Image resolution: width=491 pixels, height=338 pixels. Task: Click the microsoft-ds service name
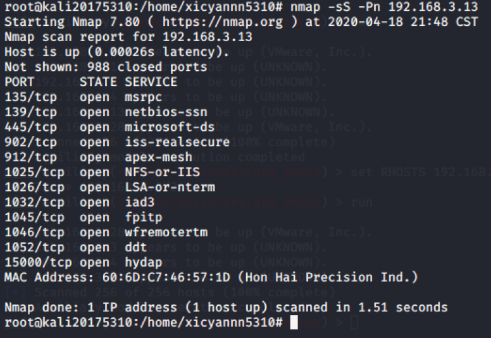pos(170,127)
